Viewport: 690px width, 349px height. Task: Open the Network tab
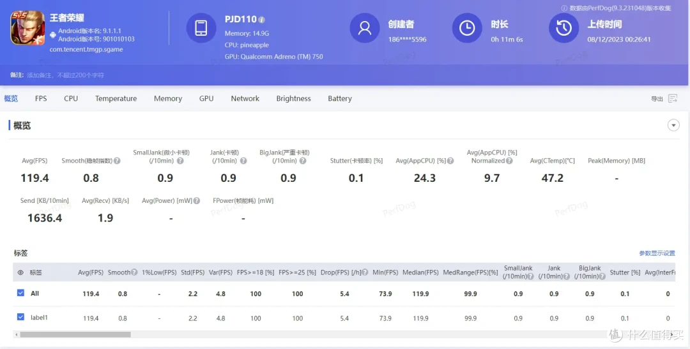tap(245, 98)
